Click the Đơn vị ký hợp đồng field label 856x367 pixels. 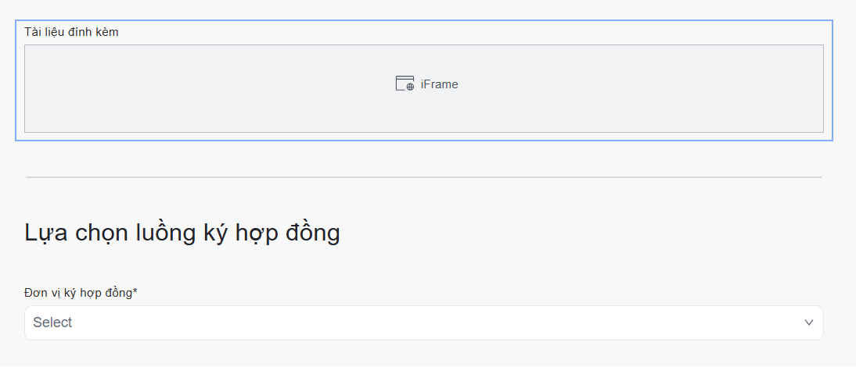click(x=79, y=293)
